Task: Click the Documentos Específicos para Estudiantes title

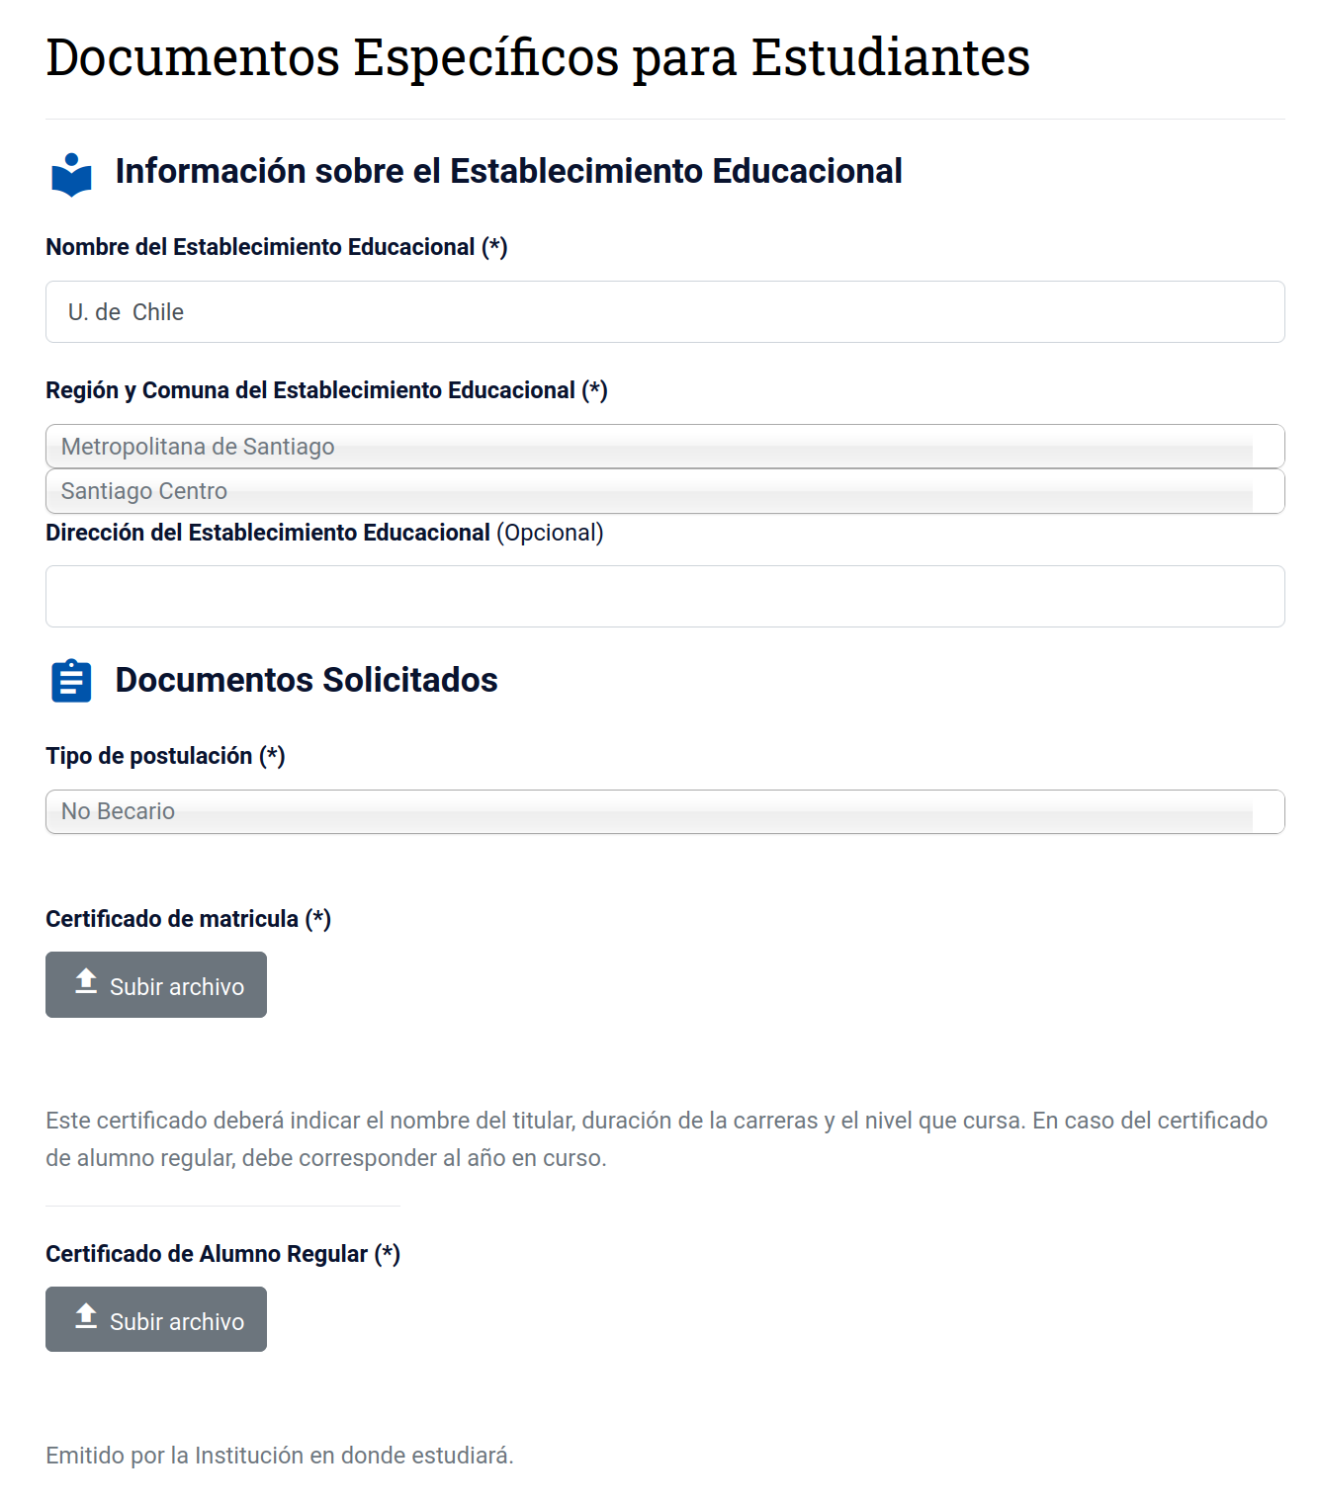Action: pos(538,57)
